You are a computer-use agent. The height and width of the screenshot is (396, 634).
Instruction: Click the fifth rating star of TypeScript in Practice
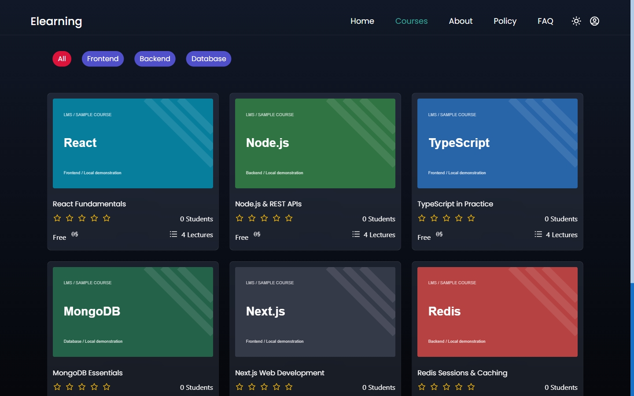tap(471, 218)
